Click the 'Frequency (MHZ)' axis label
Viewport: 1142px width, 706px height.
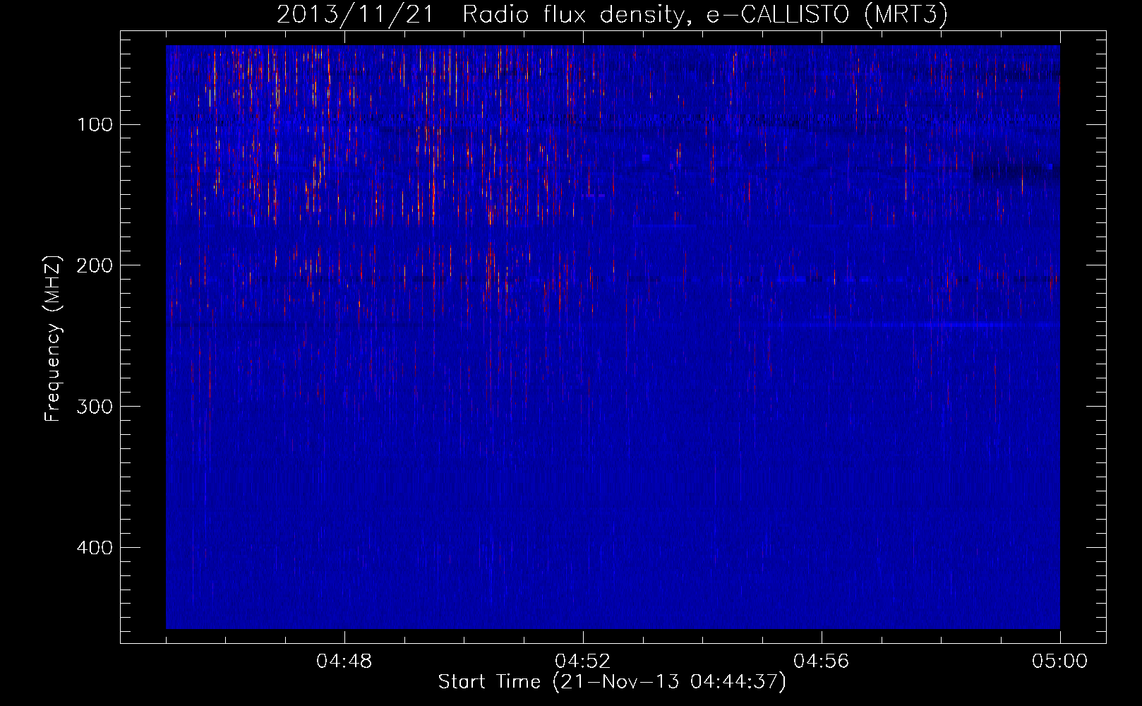(x=53, y=339)
